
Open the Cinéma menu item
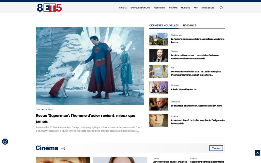click(x=123, y=8)
